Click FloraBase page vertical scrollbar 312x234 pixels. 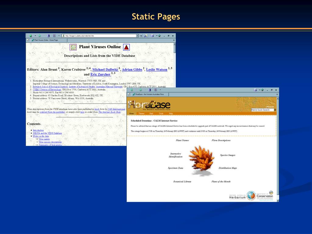click(x=278, y=149)
